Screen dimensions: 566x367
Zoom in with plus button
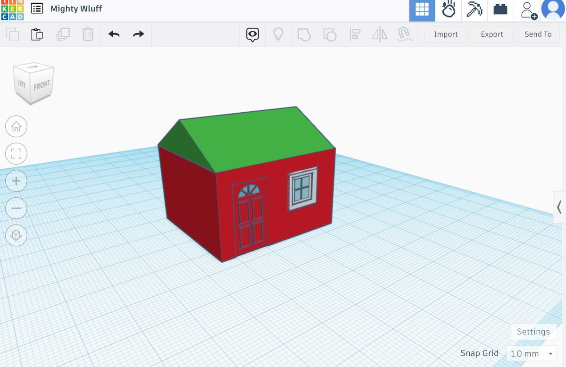(16, 181)
